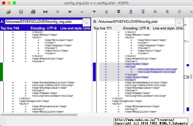Click the file B path input field
Image resolution: width=193 pixels, height=126 pixels.
pos(136,22)
